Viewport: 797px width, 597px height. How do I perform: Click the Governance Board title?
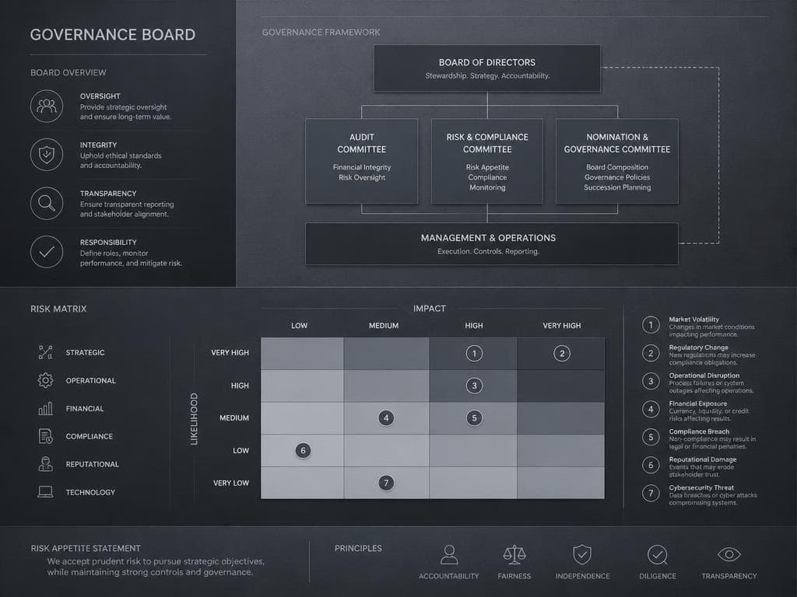click(113, 34)
